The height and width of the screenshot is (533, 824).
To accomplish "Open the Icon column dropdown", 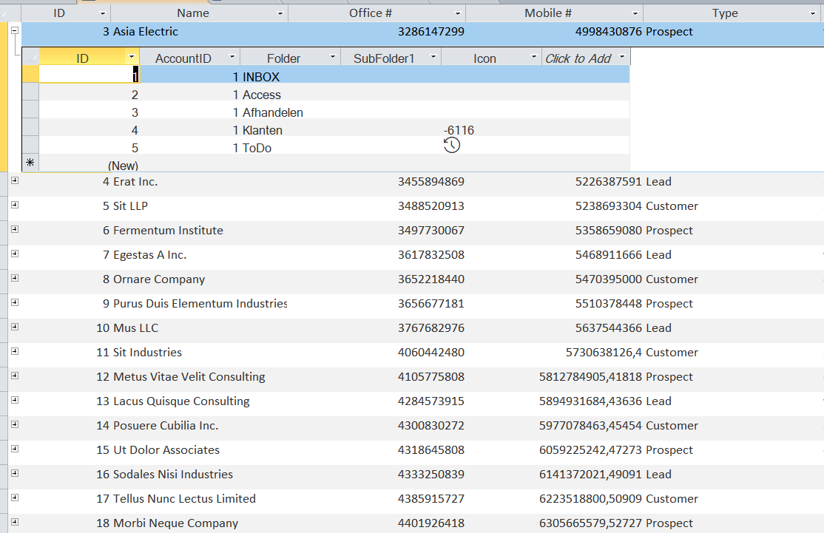I will coord(534,57).
